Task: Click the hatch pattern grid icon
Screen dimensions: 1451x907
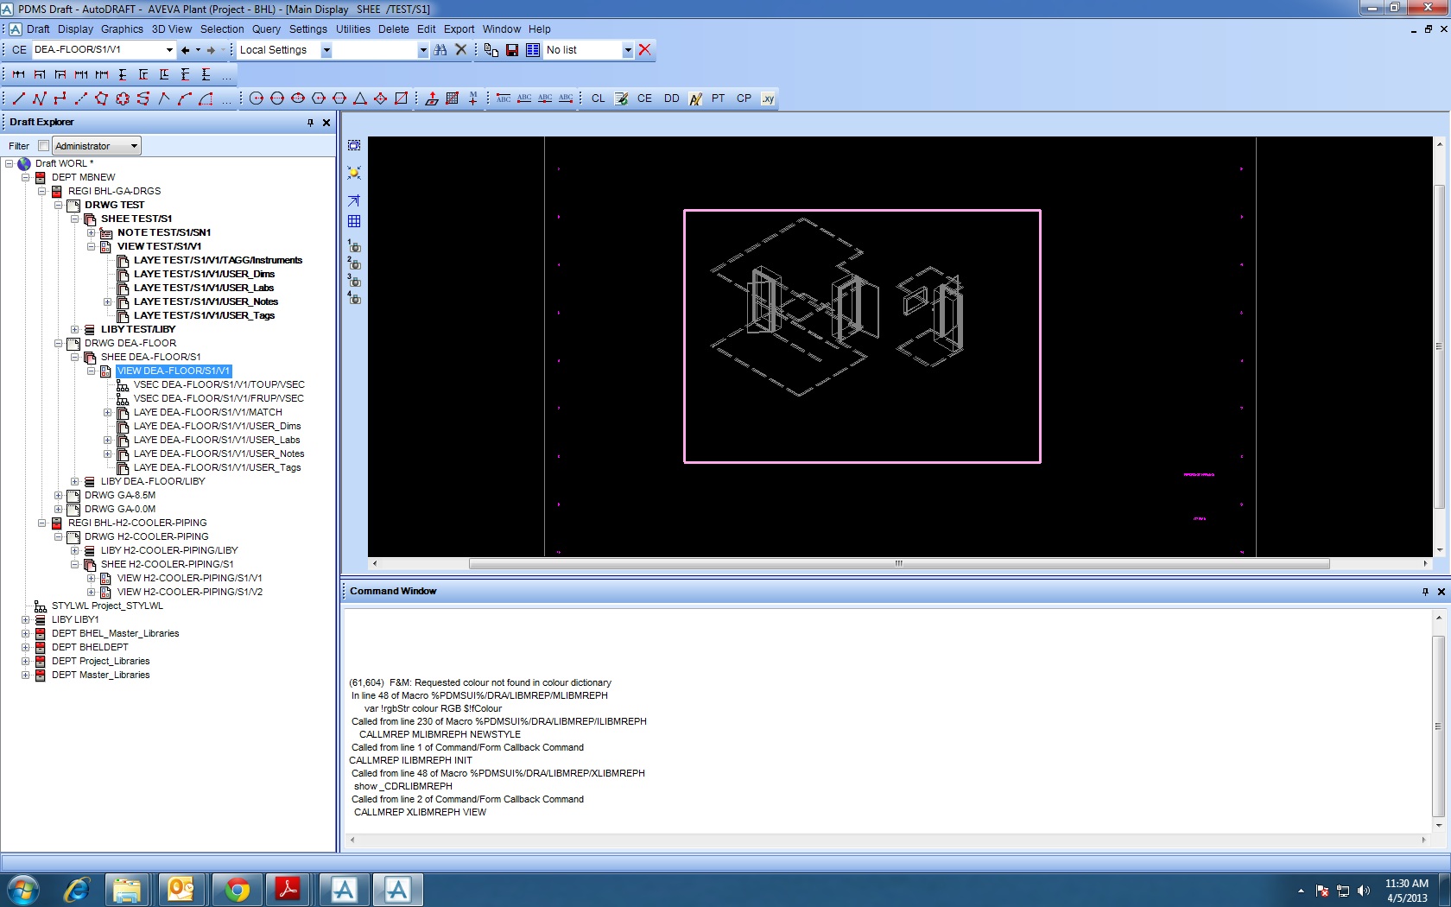Action: 453,98
